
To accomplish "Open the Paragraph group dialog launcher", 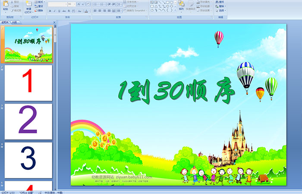I will coord(147,17).
